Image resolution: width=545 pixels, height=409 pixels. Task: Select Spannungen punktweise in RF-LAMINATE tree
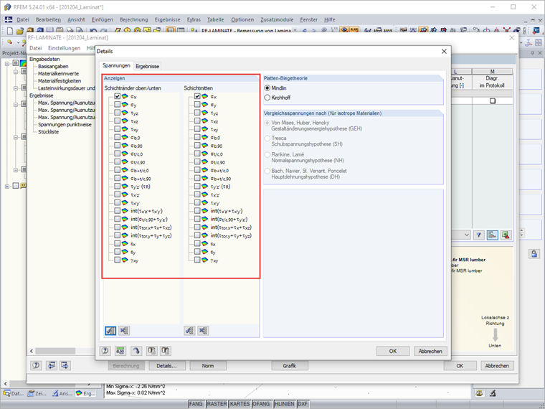[x=65, y=124]
